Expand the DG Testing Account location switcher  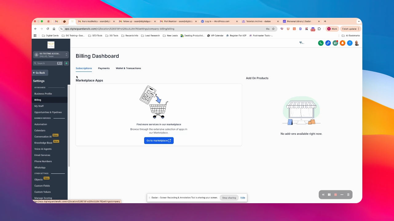[x=51, y=55]
